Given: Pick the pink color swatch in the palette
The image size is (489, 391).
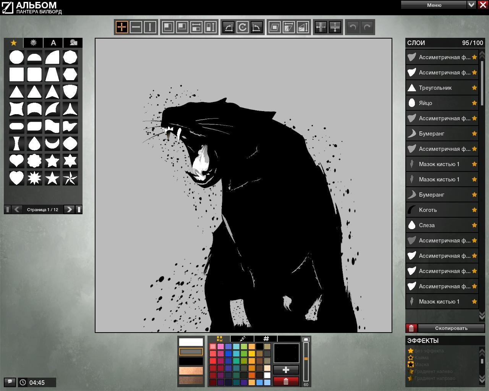Looking at the screenshot, I should pyautogui.click(x=220, y=346).
